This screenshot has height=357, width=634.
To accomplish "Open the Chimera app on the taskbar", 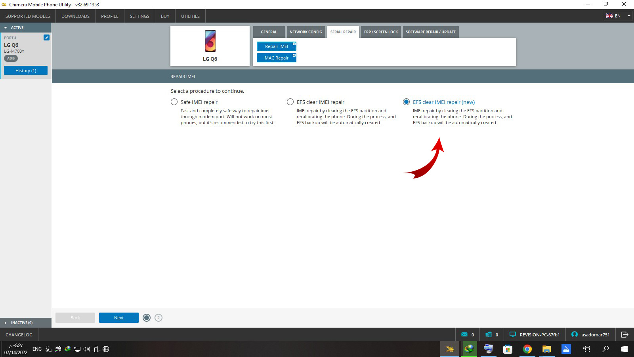I will [450, 349].
